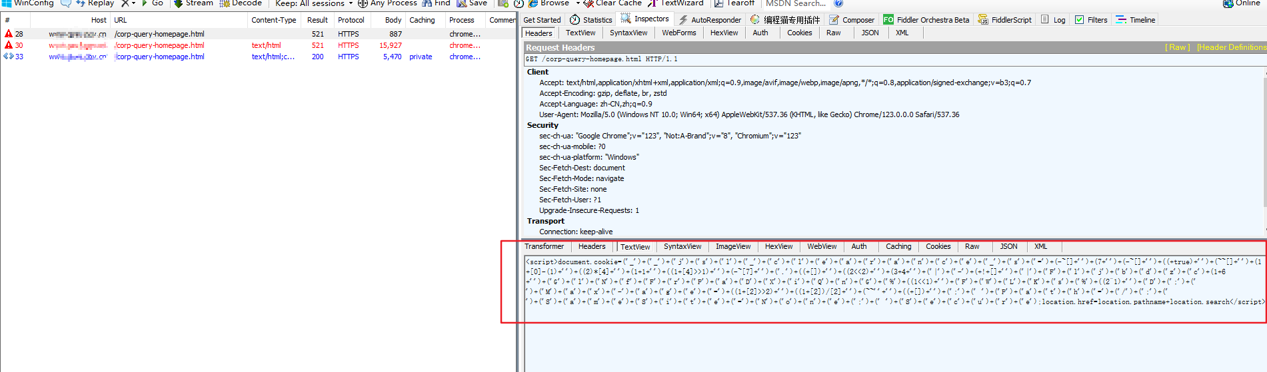Click inside the MSDN Search field
The image size is (1267, 372).
(796, 3)
